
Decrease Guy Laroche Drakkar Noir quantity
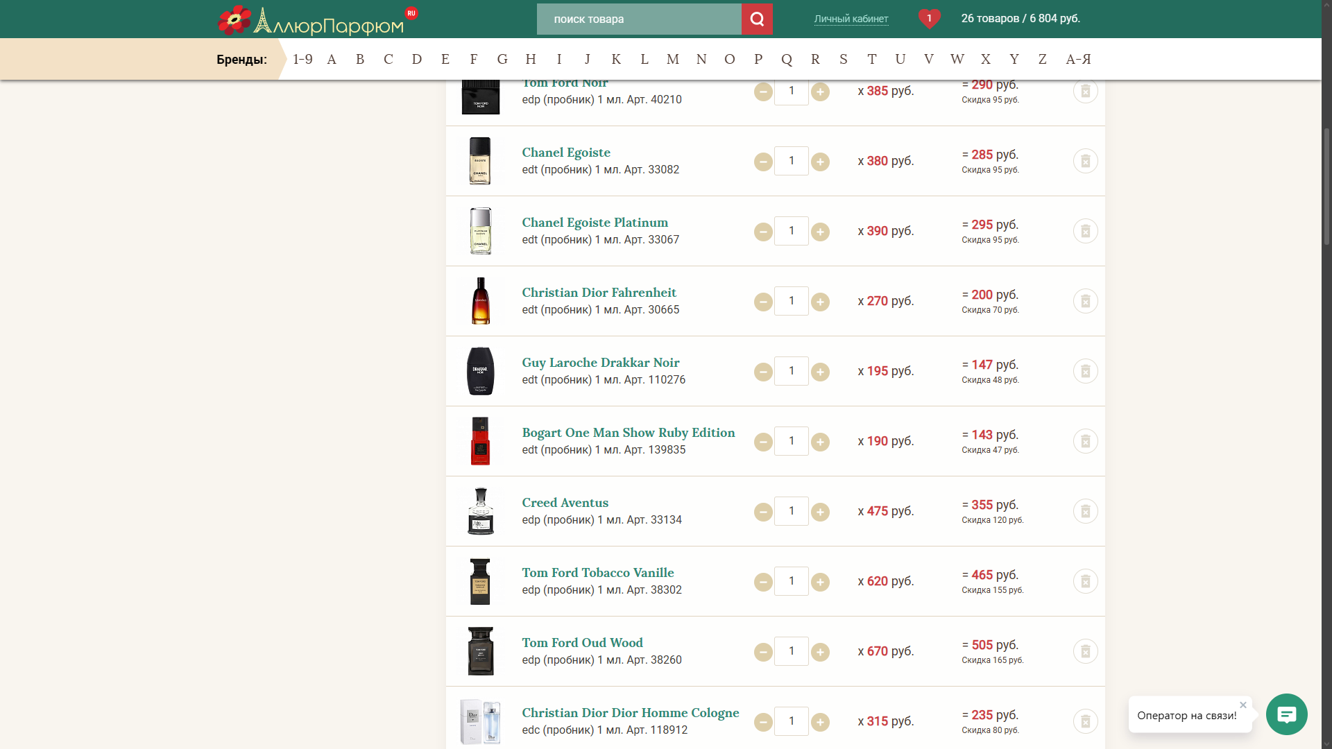pos(763,372)
